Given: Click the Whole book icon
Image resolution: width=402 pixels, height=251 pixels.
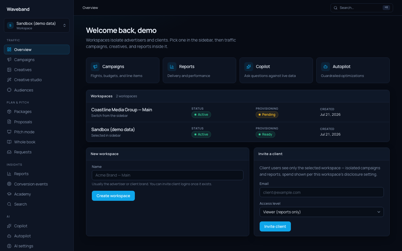Looking at the screenshot, I should pyautogui.click(x=9, y=142).
